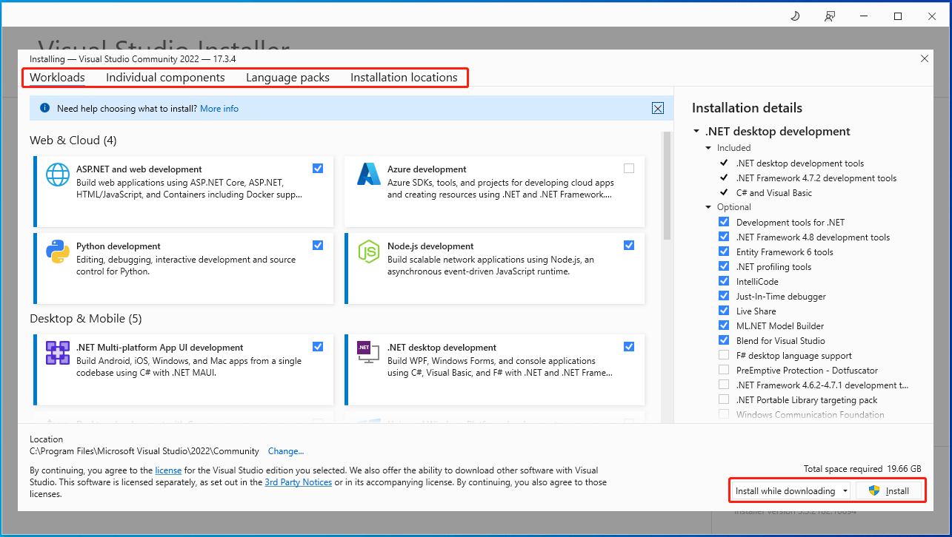This screenshot has height=537, width=952.
Task: Collapse the .NET desktop development details
Action: tap(696, 132)
